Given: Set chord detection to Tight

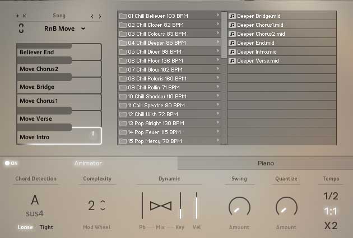Looking at the screenshot, I should point(47,227).
